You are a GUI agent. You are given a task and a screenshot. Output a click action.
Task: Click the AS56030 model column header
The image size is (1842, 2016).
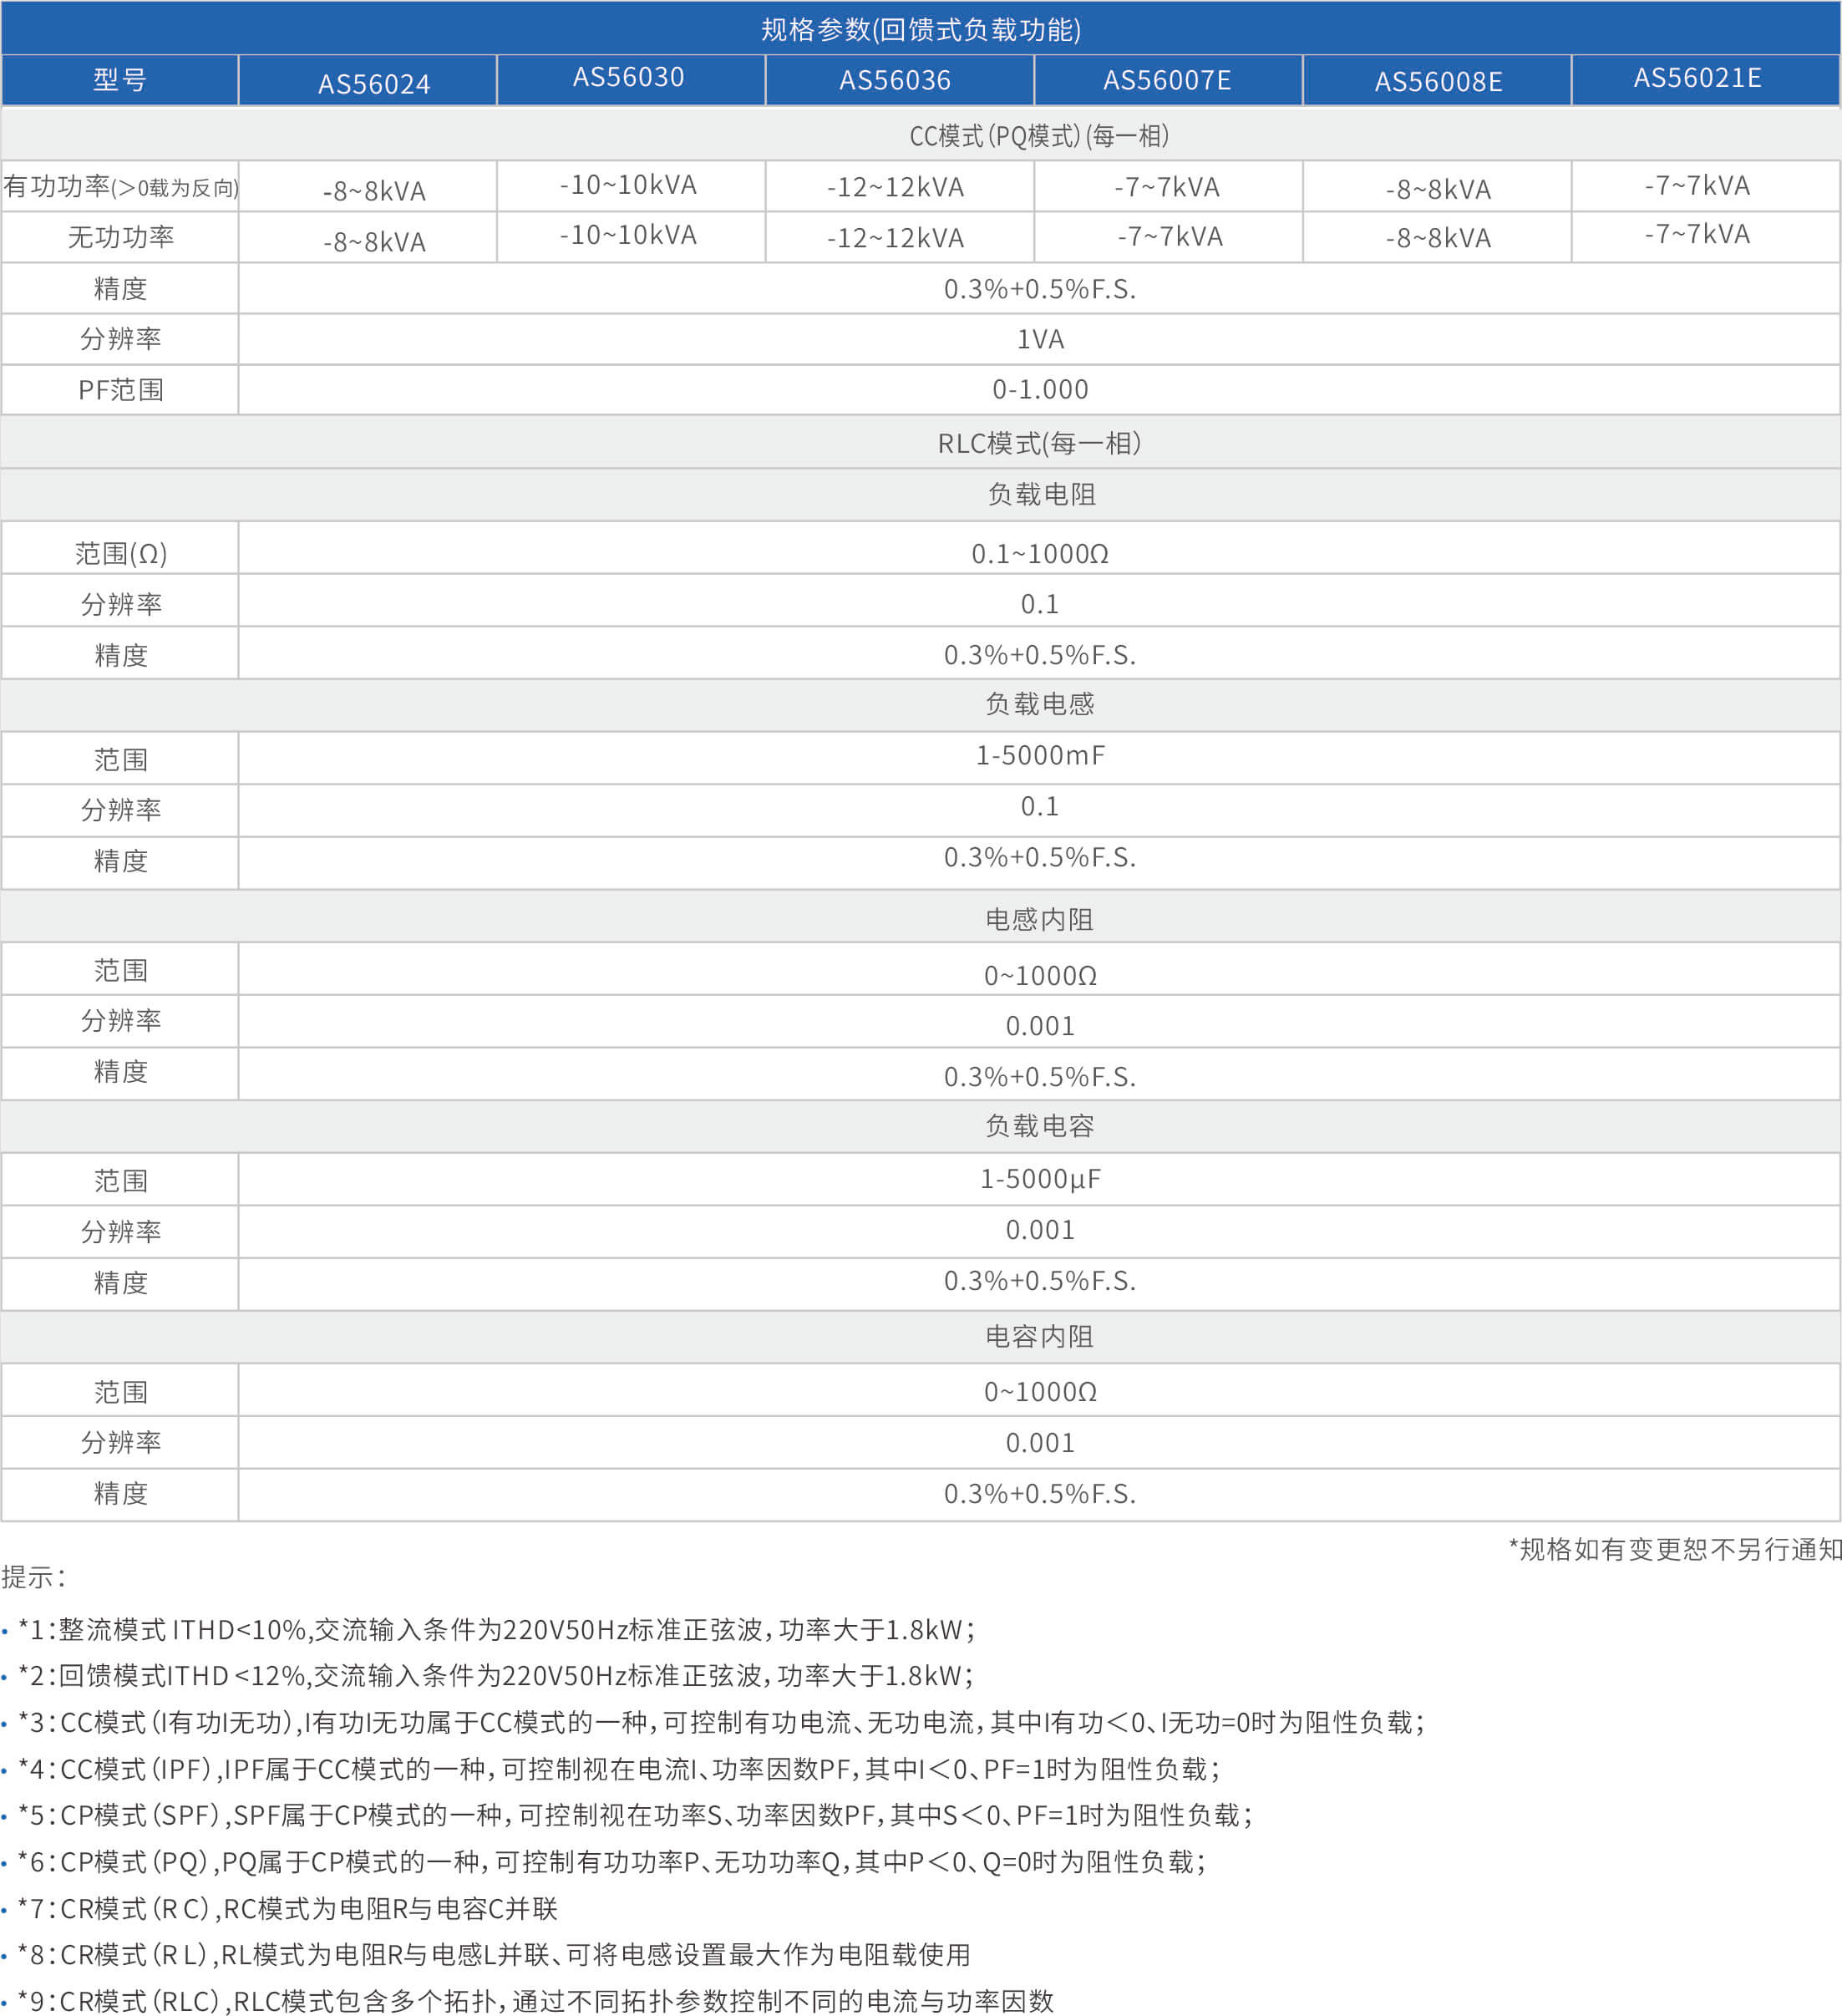[628, 77]
